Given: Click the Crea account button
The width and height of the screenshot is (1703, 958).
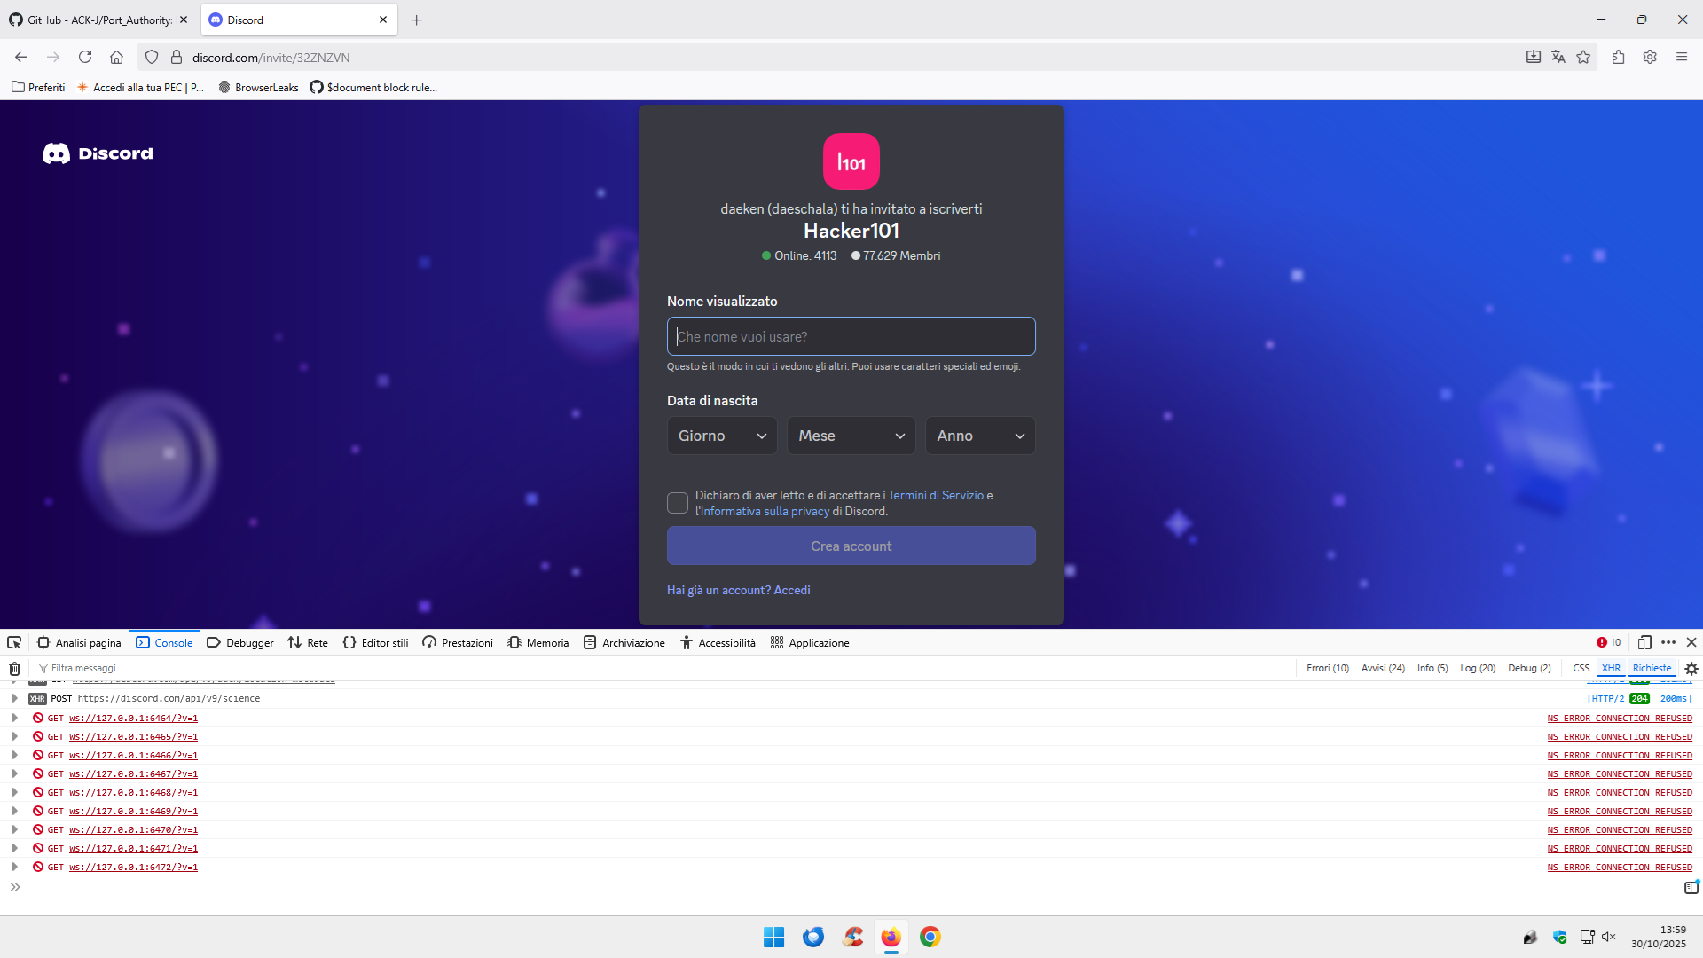Looking at the screenshot, I should point(851,546).
